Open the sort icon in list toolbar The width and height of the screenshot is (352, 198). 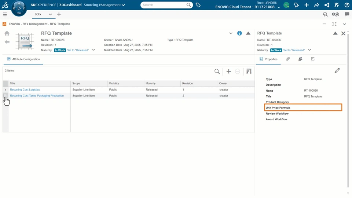249,71
